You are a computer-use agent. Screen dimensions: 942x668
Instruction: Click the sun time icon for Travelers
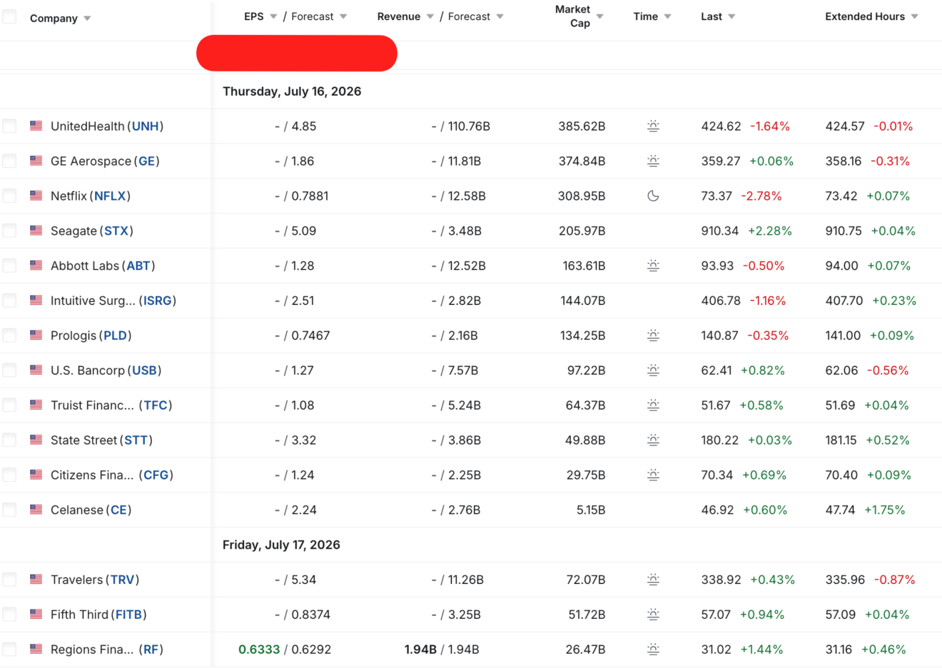click(653, 580)
